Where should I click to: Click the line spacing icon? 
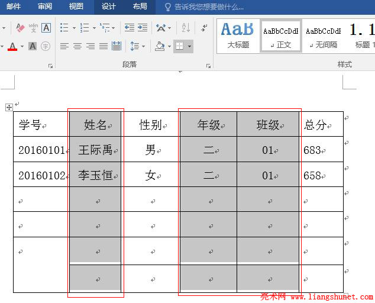135,46
